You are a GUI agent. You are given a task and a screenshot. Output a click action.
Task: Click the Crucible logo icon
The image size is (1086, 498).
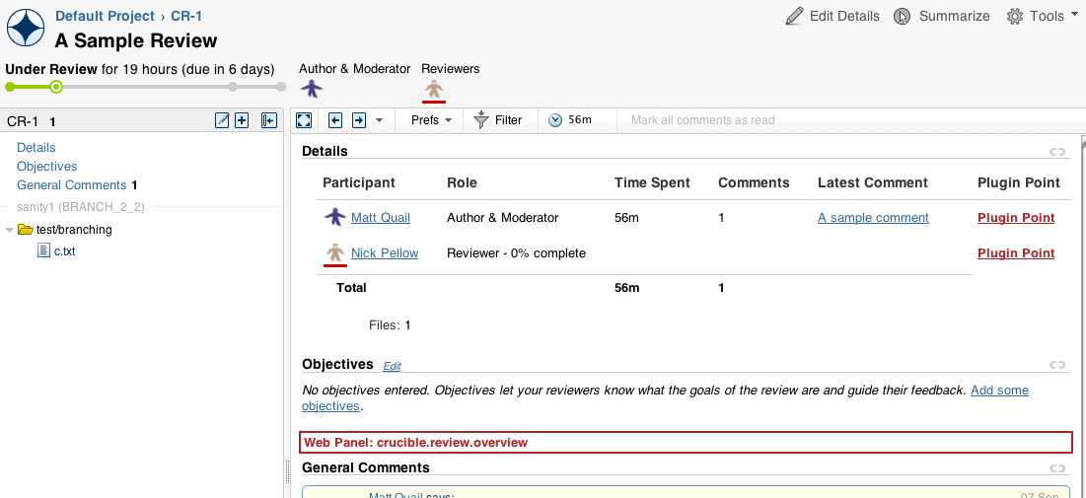[x=26, y=29]
